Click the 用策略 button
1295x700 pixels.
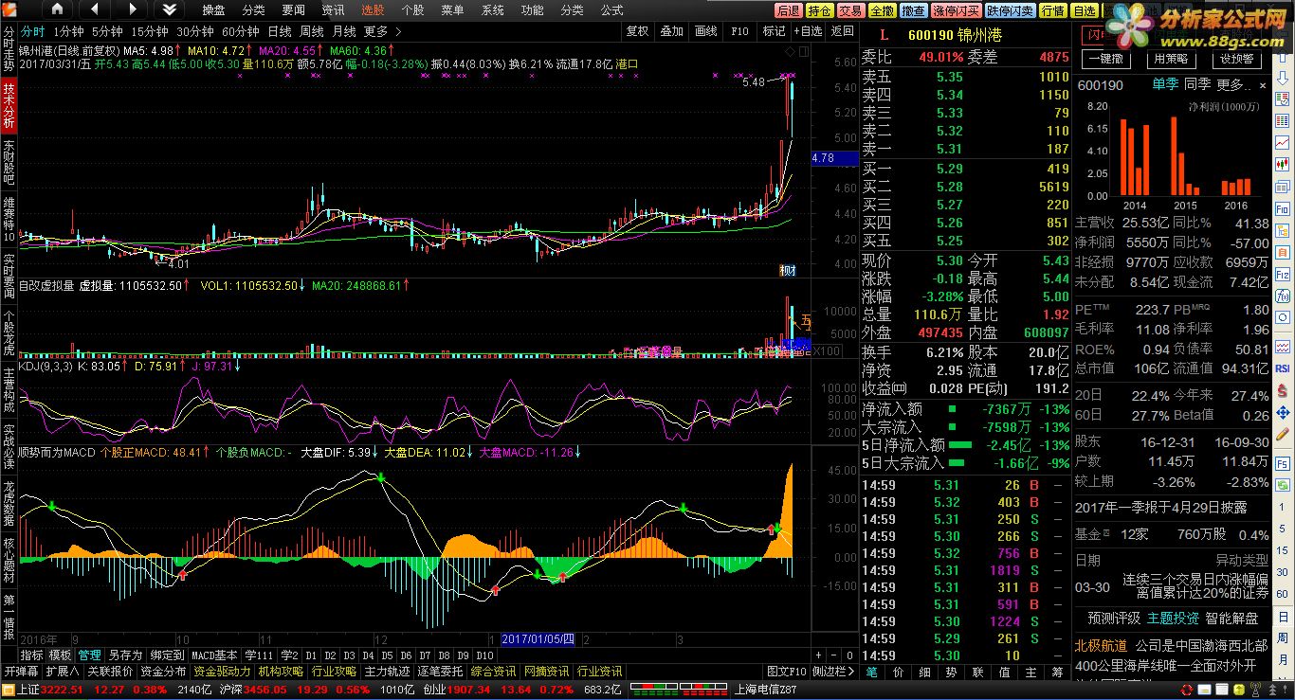click(x=1169, y=58)
